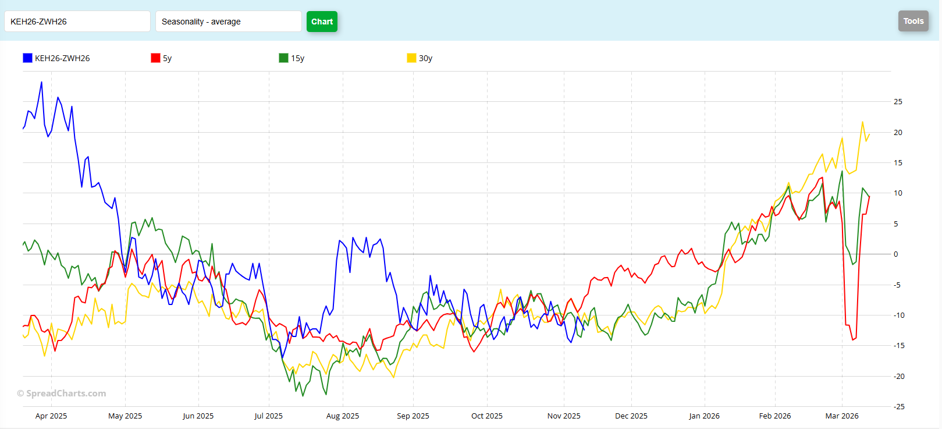Click the -25 value on y-axis

(x=899, y=406)
